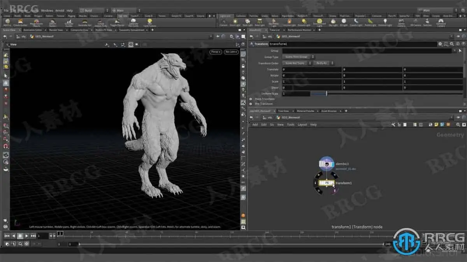Open the Arnold menu
The width and height of the screenshot is (467, 262).
click(x=60, y=10)
